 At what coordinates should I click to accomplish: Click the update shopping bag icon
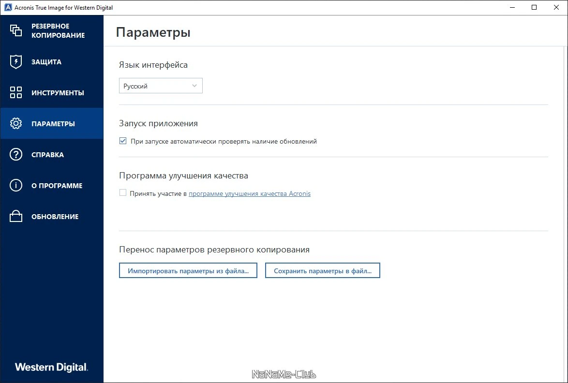click(x=16, y=216)
